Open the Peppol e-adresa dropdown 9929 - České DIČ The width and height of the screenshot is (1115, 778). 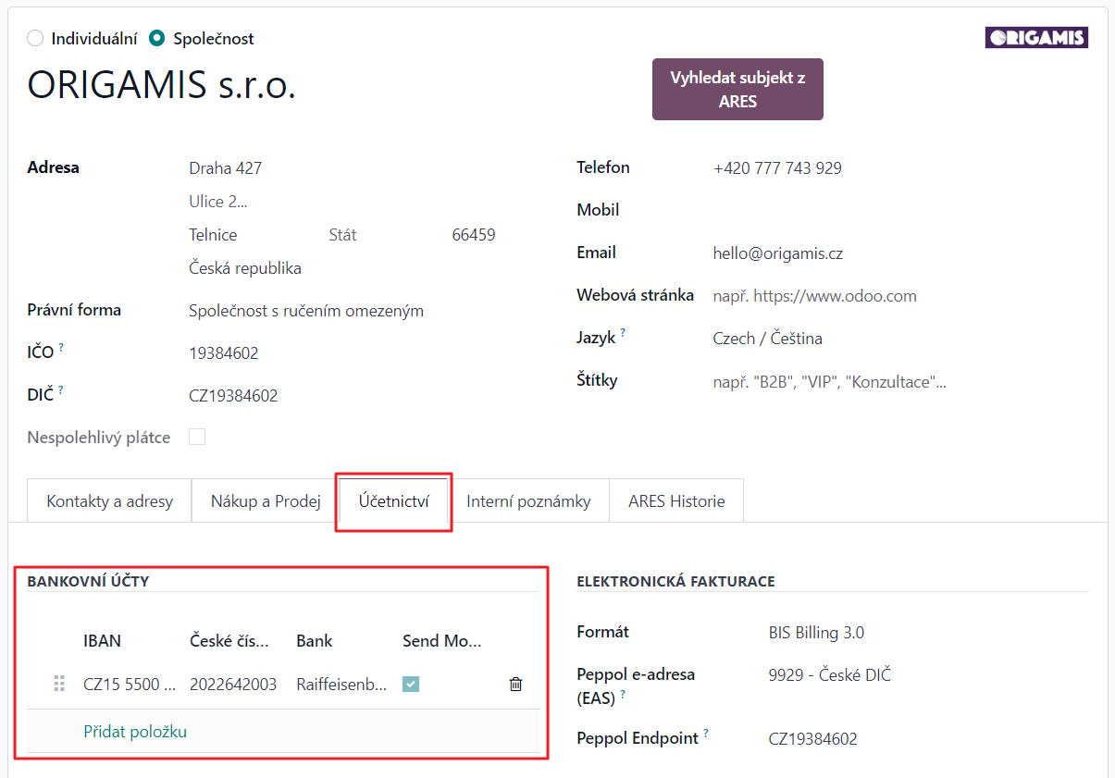coord(830,675)
